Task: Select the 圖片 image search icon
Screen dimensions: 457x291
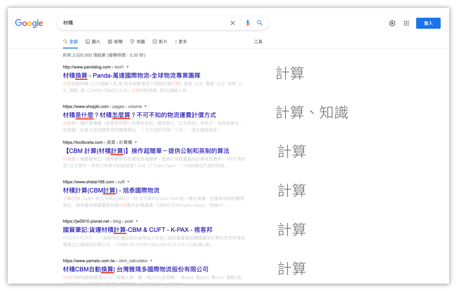Action: point(87,41)
